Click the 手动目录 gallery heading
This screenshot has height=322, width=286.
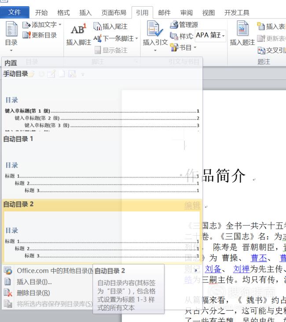point(15,74)
